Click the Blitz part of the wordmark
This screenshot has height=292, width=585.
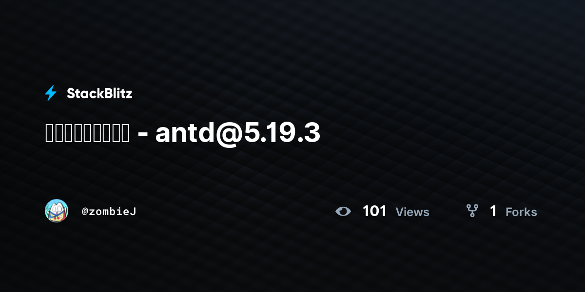117,93
